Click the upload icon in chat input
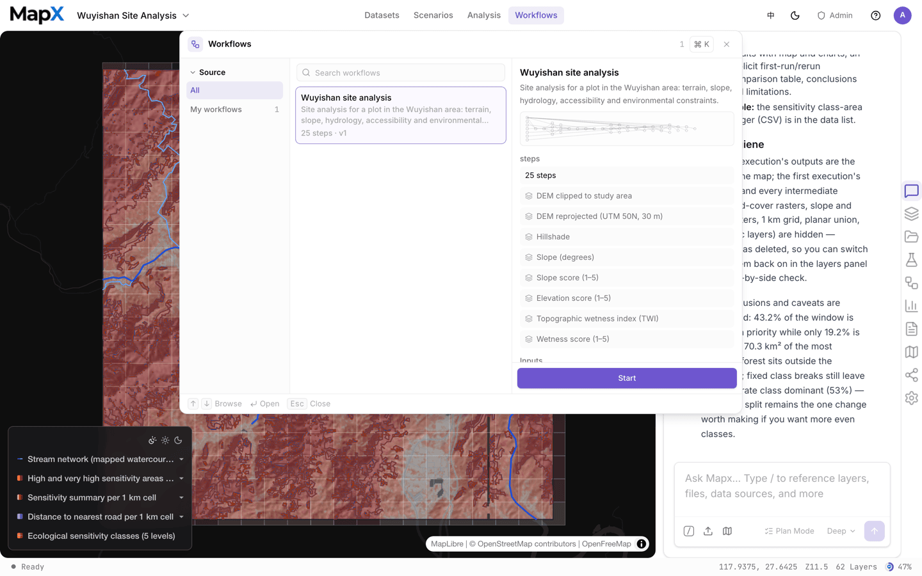The image size is (922, 576). point(708,531)
